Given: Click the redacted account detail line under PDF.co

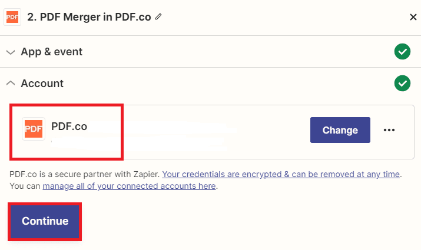Looking at the screenshot, I should pos(141,142).
